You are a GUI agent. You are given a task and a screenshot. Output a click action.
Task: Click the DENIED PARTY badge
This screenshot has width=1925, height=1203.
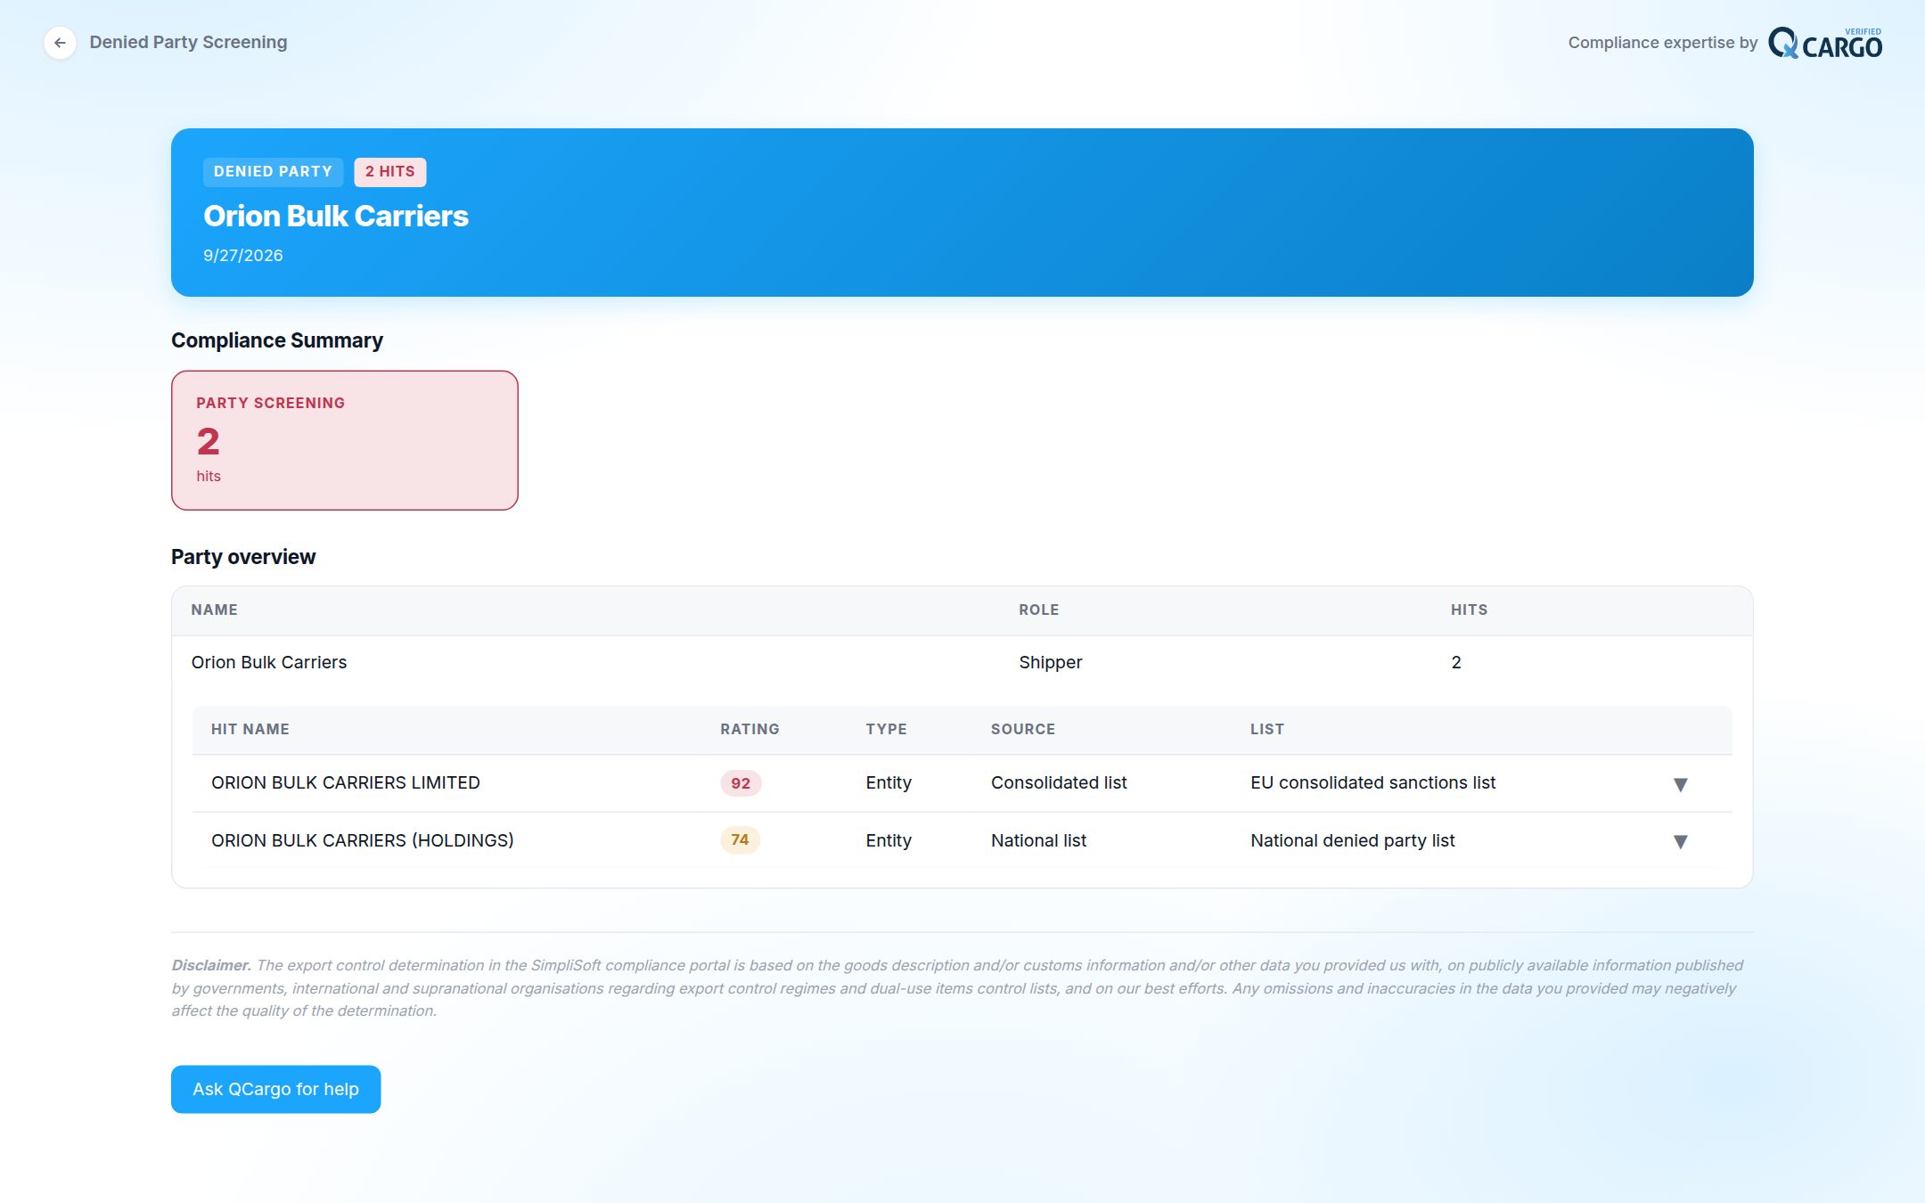[273, 172]
